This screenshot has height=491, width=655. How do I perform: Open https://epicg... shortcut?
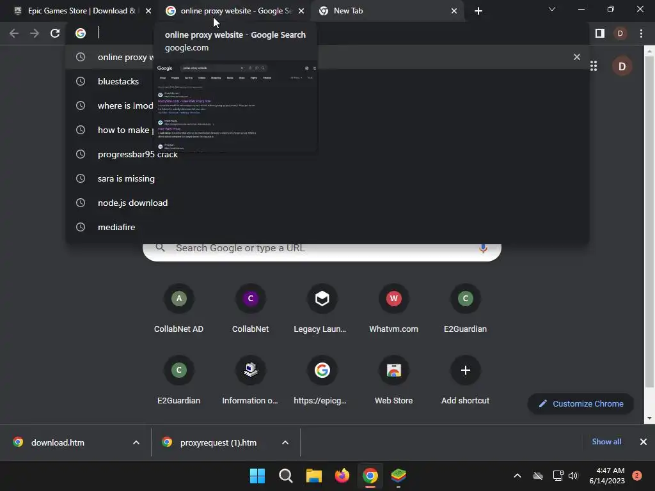(322, 380)
